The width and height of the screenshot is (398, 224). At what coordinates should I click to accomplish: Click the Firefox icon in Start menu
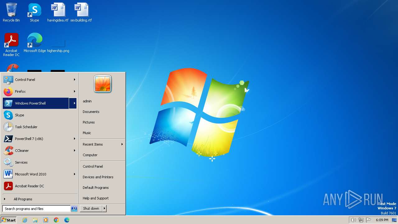(8, 91)
